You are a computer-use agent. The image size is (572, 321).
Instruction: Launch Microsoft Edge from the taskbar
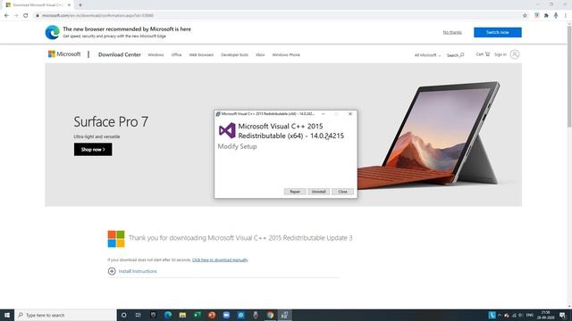coord(168,315)
